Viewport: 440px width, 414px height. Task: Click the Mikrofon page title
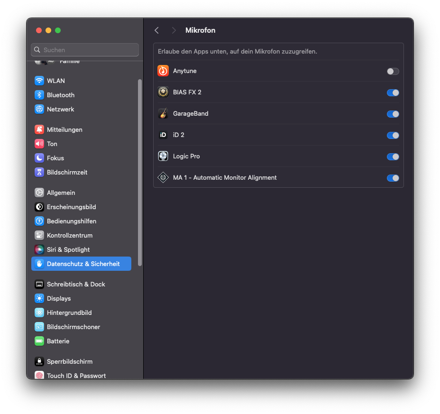[201, 30]
